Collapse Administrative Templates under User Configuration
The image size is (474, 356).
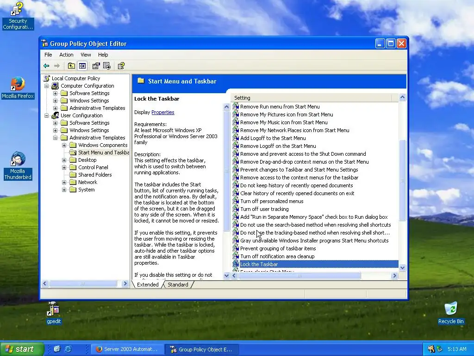tap(56, 138)
